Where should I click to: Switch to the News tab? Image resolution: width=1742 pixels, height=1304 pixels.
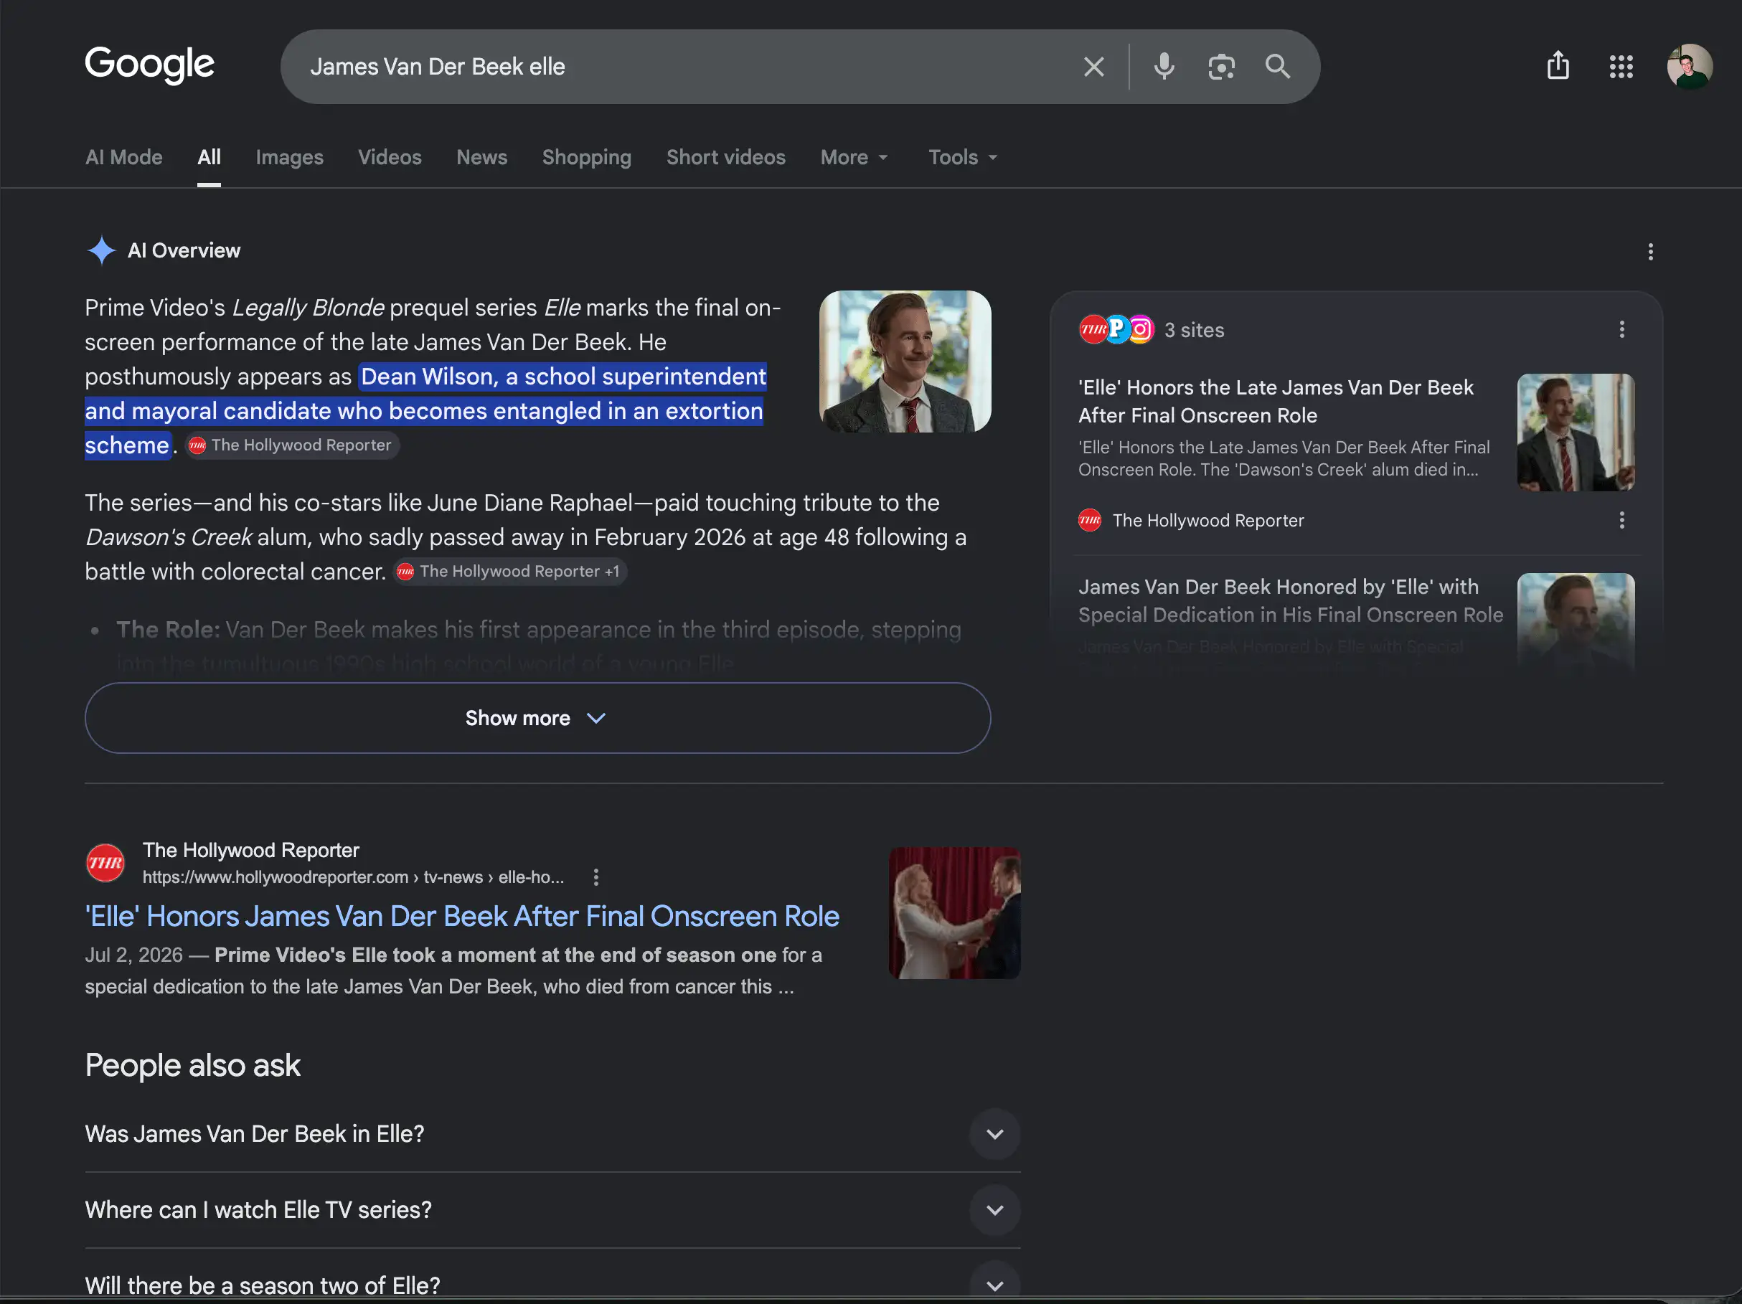click(x=481, y=158)
